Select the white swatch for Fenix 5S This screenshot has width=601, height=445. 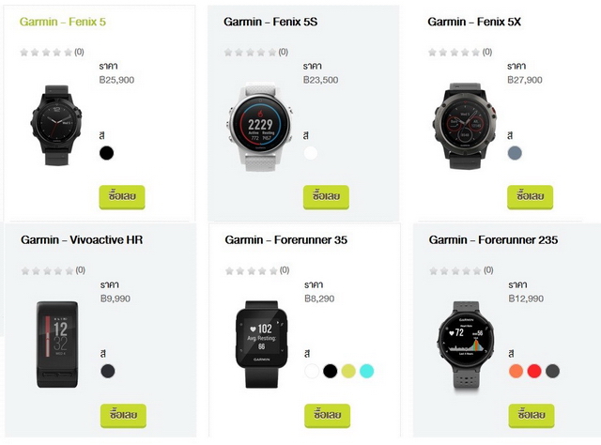pyautogui.click(x=311, y=153)
